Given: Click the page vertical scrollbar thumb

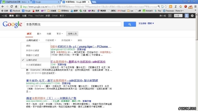Looking at the screenshot, I should pyautogui.click(x=197, y=28).
